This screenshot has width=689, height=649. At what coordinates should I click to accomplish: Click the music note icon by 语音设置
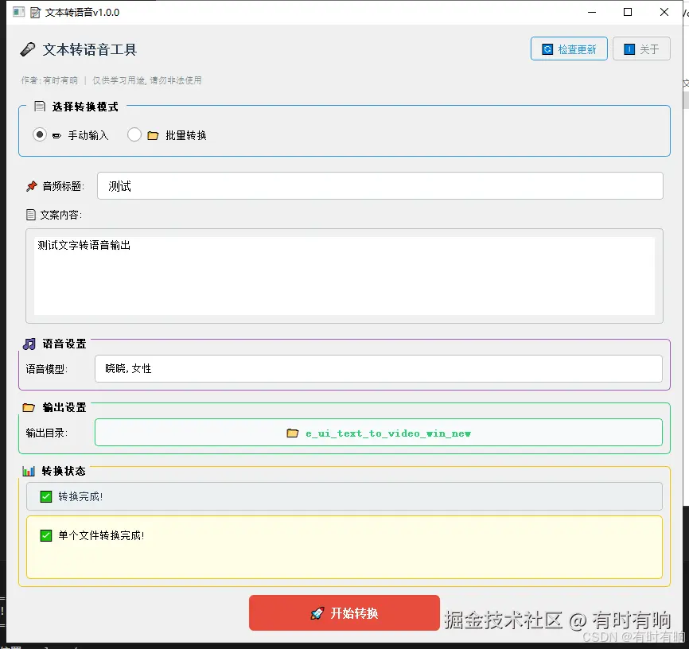tap(29, 344)
